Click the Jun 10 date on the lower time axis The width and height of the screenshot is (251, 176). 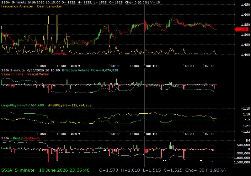[151, 134]
